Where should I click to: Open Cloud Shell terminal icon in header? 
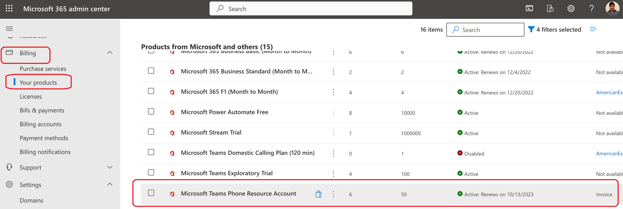point(529,9)
